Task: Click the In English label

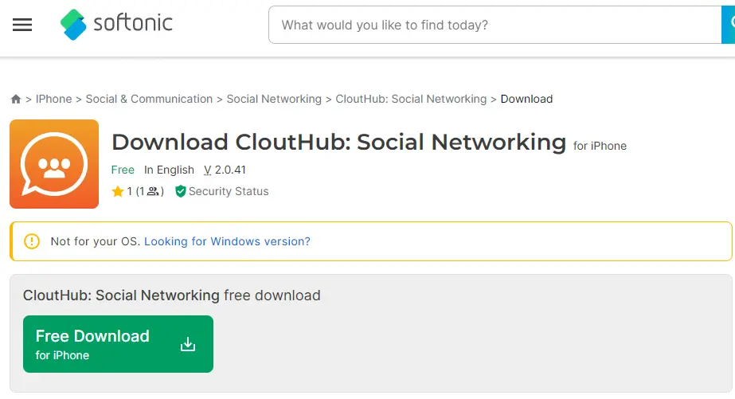Action: [169, 170]
